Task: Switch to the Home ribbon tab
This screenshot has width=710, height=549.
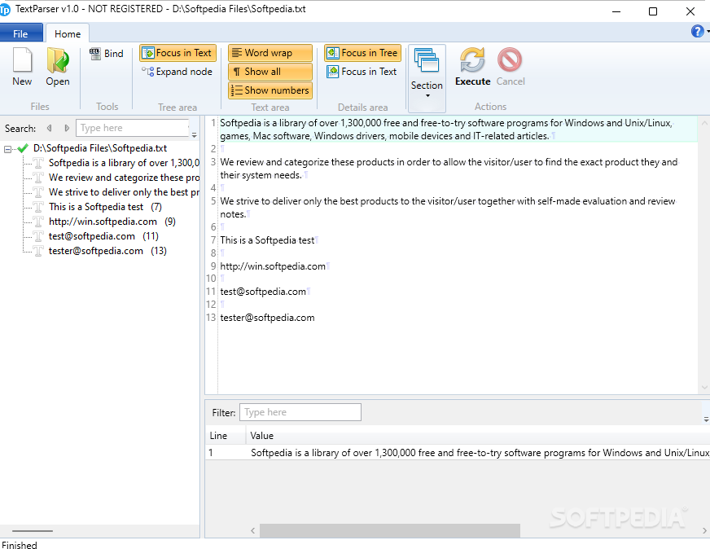Action: (x=68, y=33)
